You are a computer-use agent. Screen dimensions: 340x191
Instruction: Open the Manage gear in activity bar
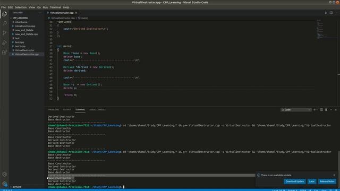coord(5,184)
